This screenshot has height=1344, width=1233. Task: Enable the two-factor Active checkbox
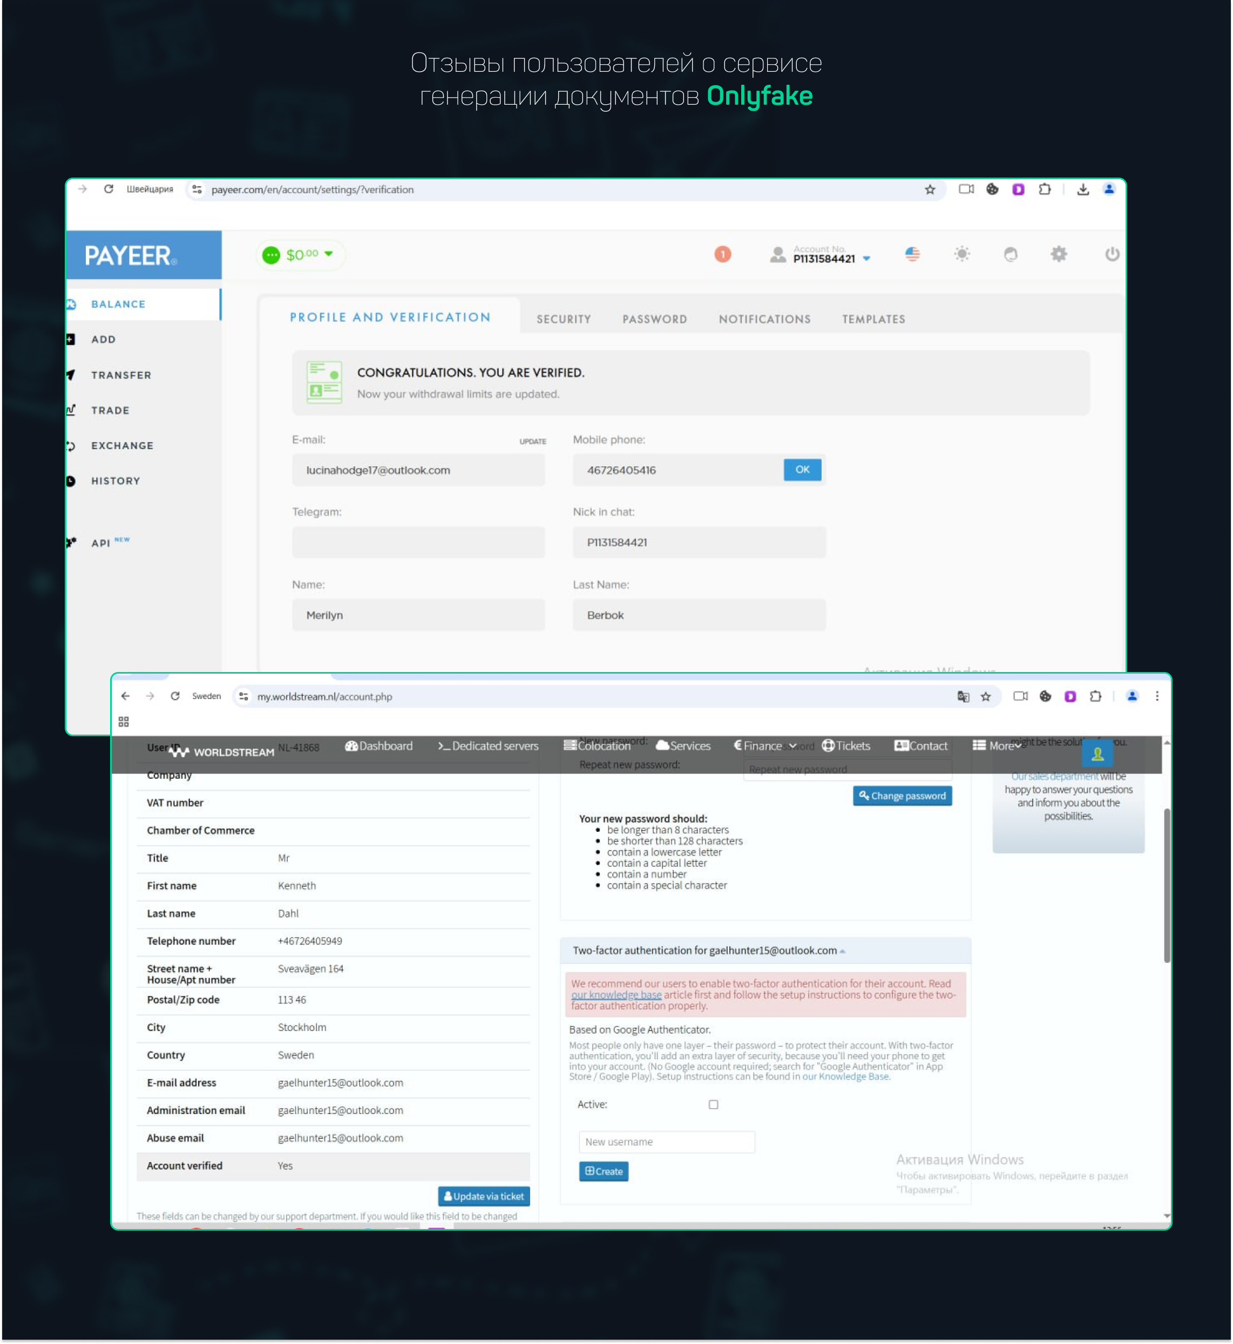713,1104
